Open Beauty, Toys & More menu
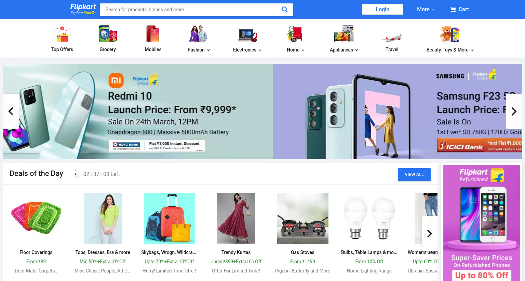 450,50
